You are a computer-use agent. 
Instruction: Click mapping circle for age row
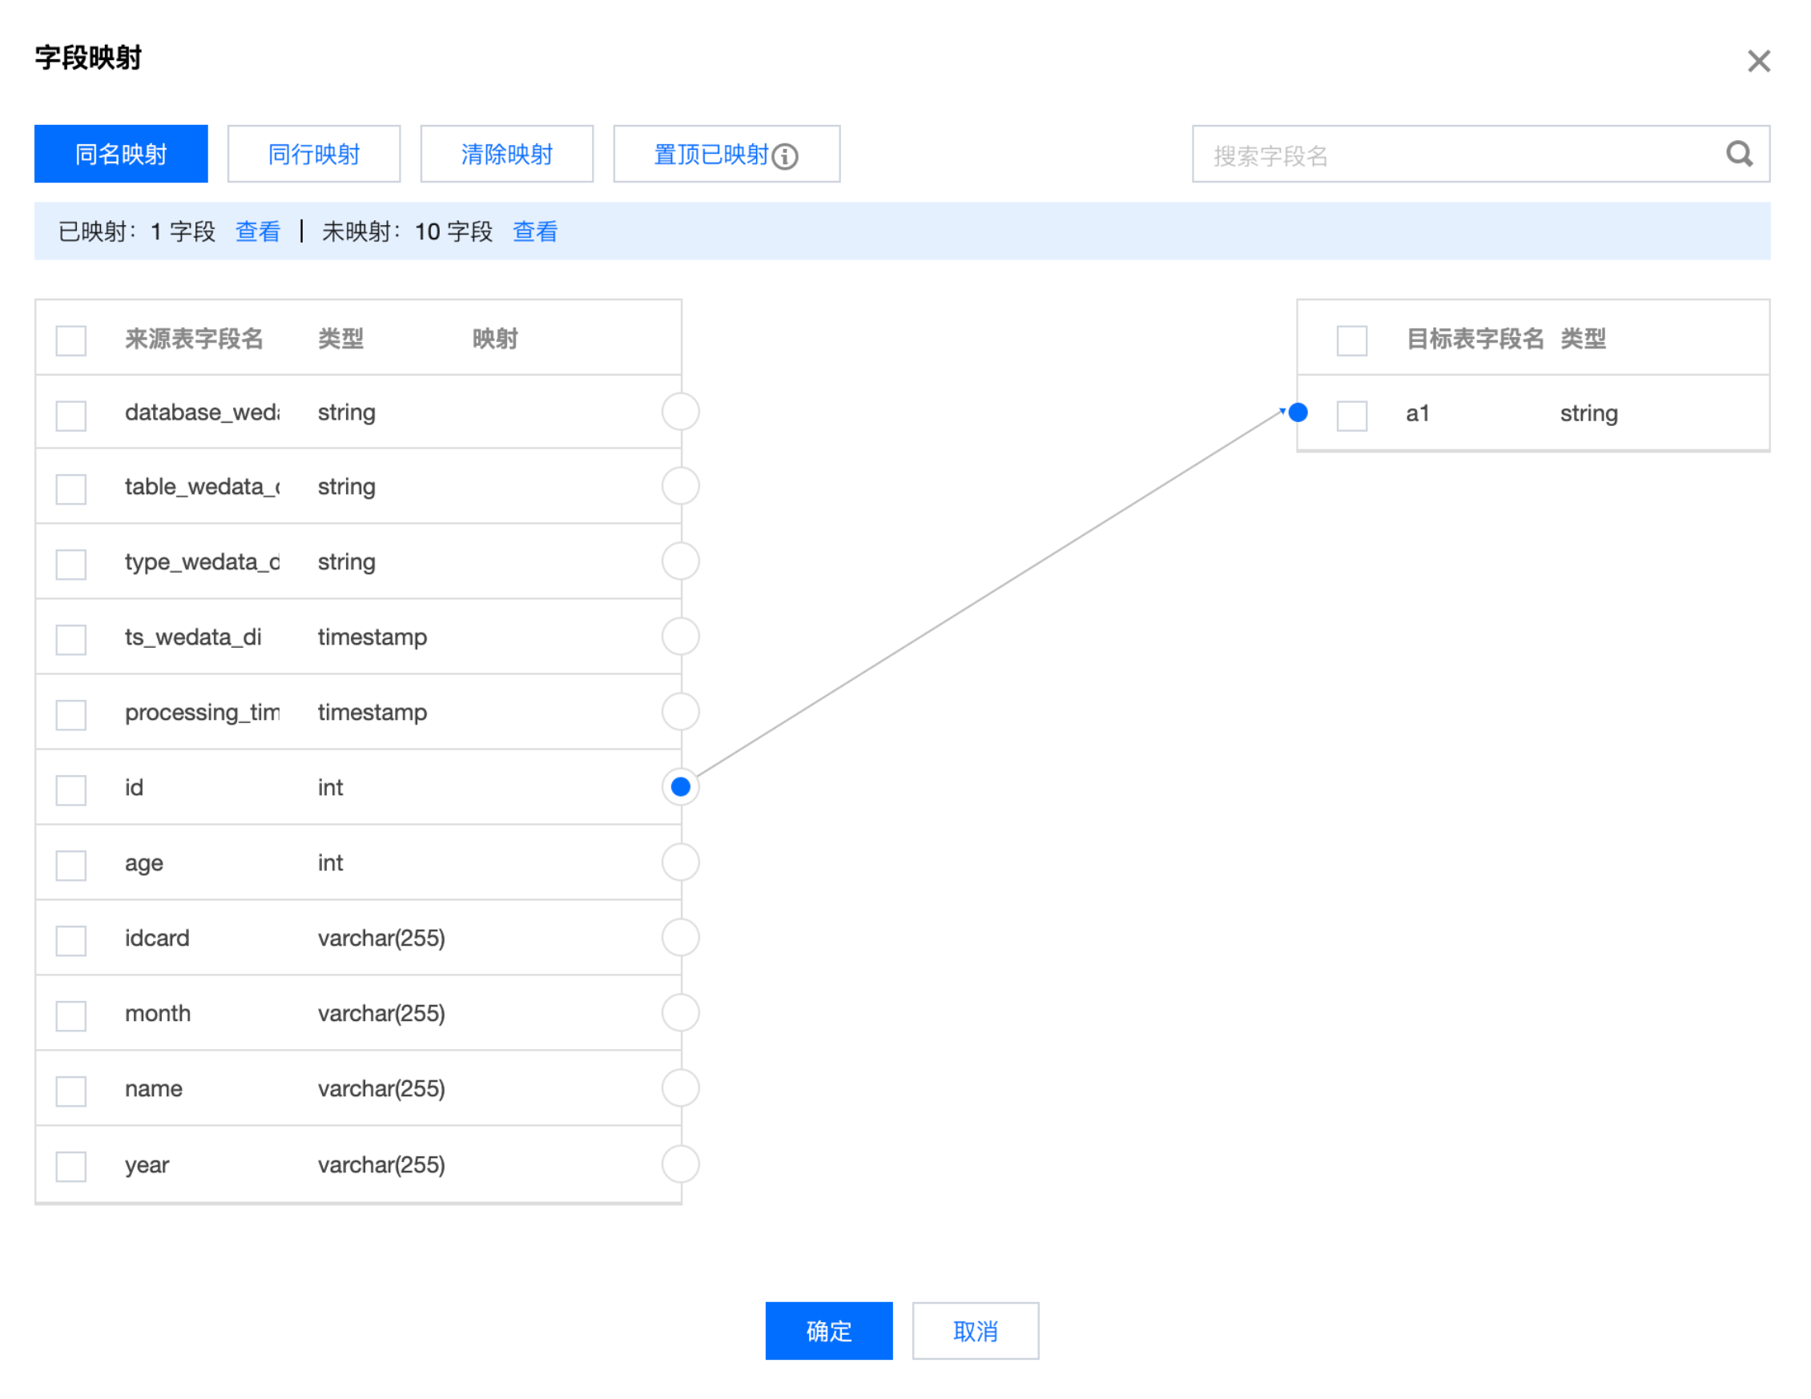coord(680,862)
